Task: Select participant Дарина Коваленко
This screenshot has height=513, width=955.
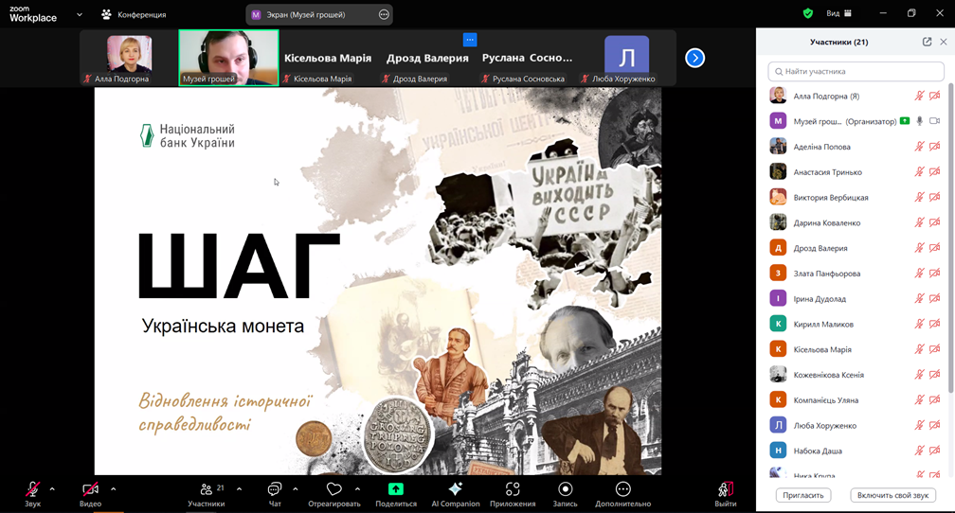Action: 856,222
